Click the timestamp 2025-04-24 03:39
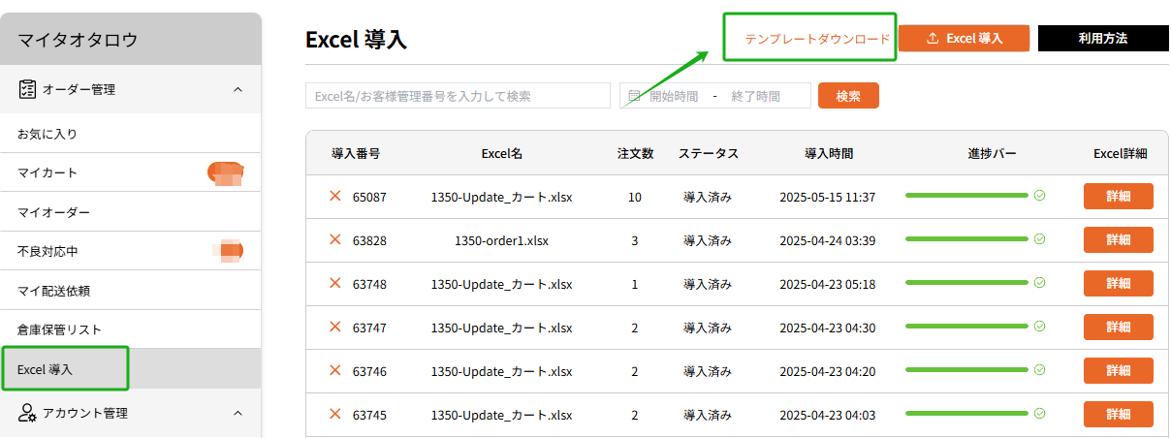Screen dimensions: 1171x438 pyautogui.click(x=828, y=240)
